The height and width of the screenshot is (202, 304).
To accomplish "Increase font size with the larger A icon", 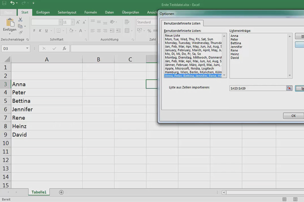I will coord(78,22).
